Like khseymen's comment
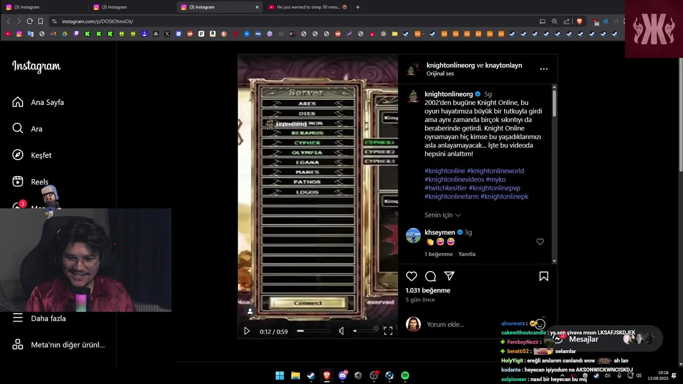683x384 pixels. tap(540, 242)
